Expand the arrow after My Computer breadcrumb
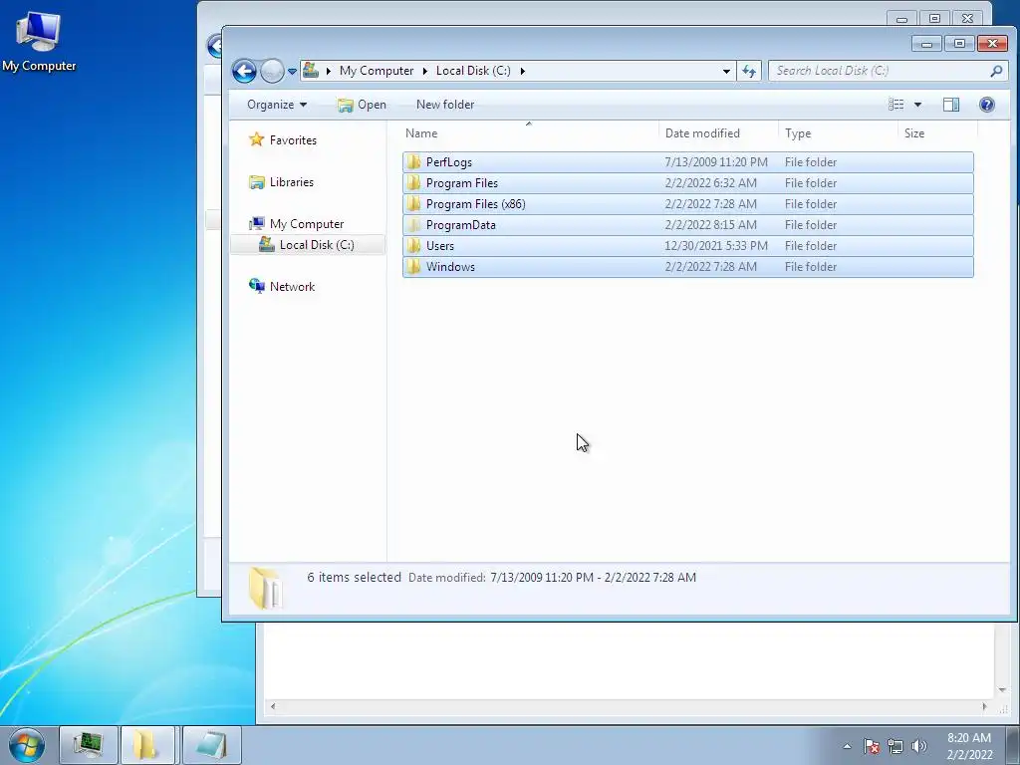 coord(424,71)
